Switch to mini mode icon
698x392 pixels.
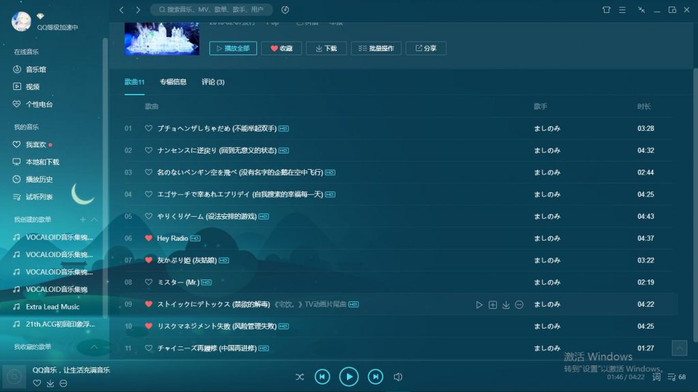641,10
